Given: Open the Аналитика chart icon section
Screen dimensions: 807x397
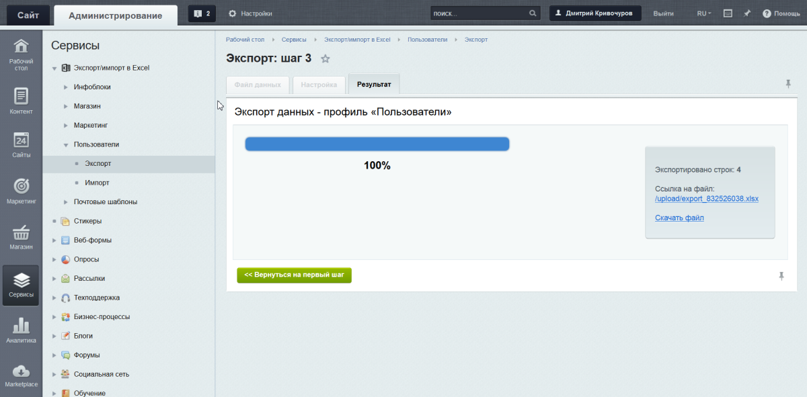Looking at the screenshot, I should [x=21, y=330].
